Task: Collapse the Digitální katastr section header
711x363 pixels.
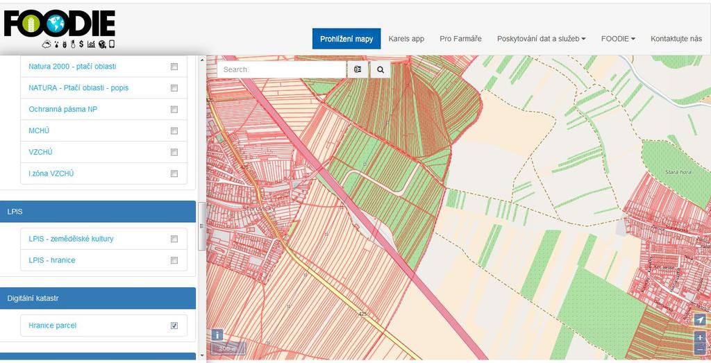Action: pyautogui.click(x=97, y=298)
